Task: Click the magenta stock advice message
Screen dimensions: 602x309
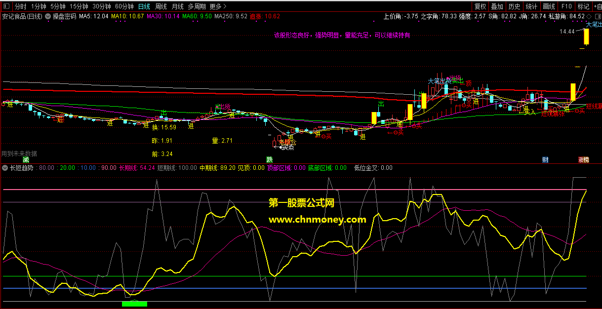Action: 342,36
